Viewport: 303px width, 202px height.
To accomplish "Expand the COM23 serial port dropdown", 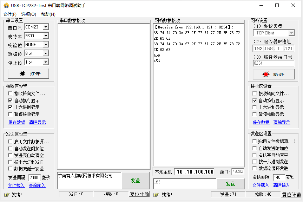I will (46, 27).
